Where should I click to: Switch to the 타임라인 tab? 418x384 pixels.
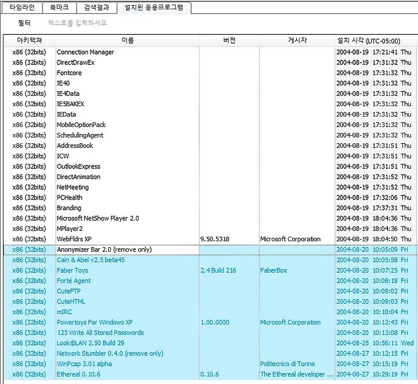22,7
